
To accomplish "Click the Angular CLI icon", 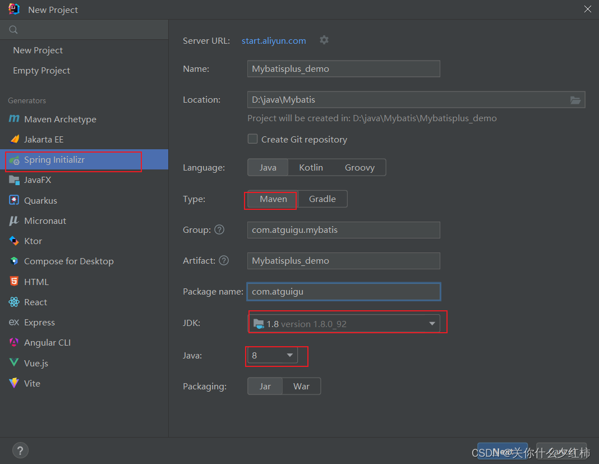I will [x=14, y=342].
